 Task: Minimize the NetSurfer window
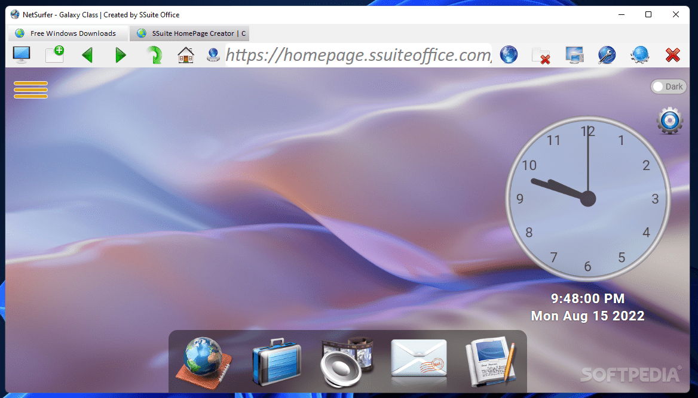622,15
